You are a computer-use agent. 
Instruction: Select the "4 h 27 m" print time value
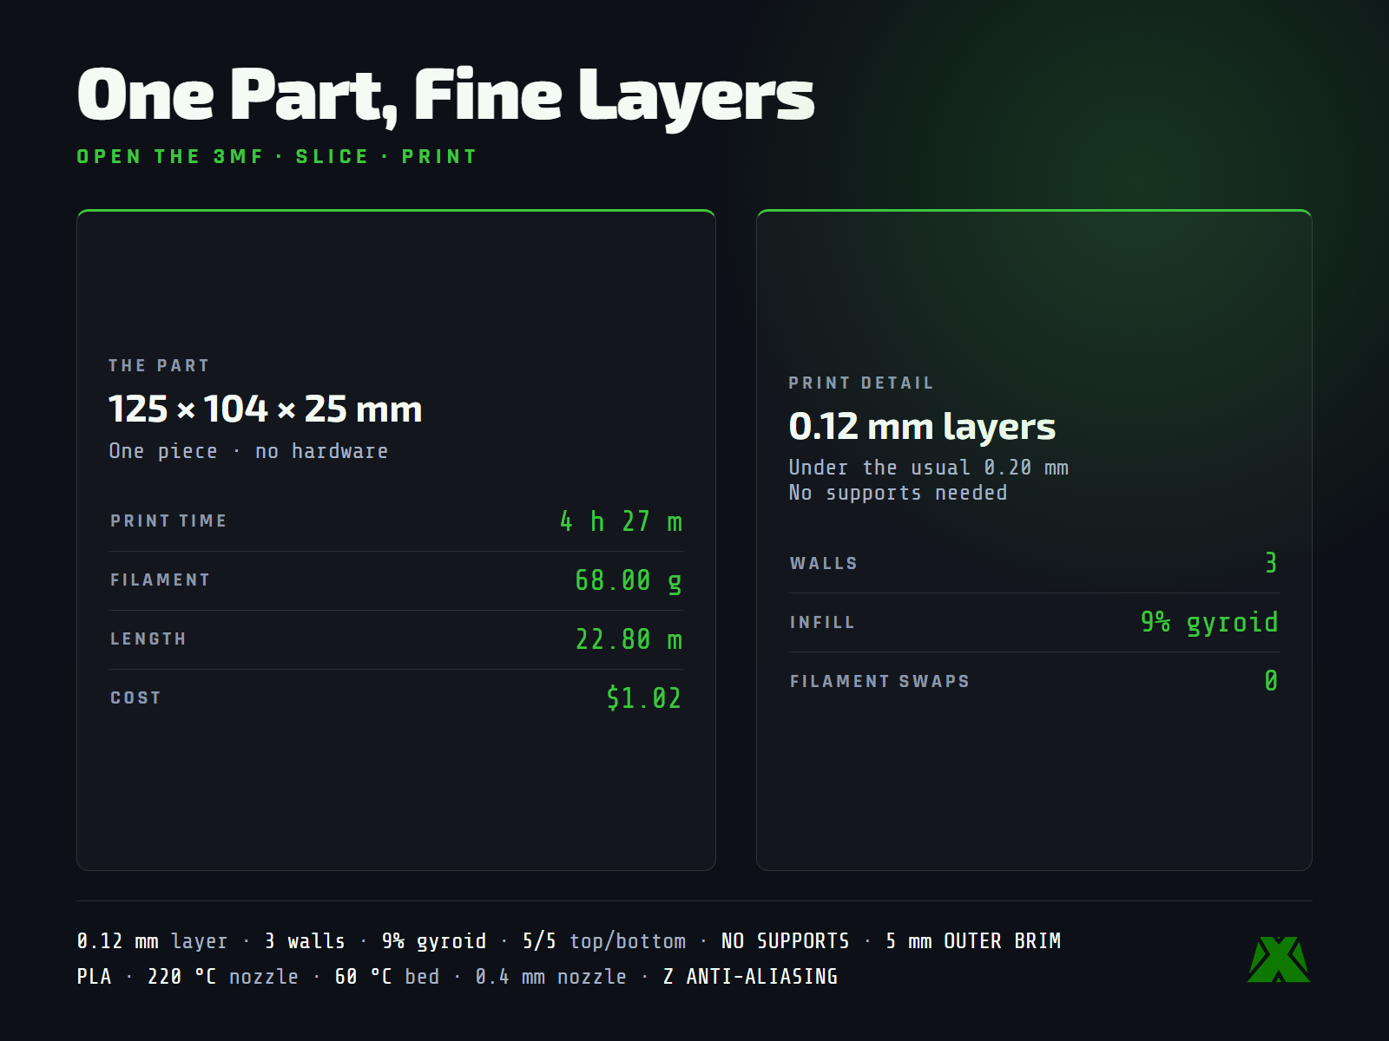pos(621,521)
